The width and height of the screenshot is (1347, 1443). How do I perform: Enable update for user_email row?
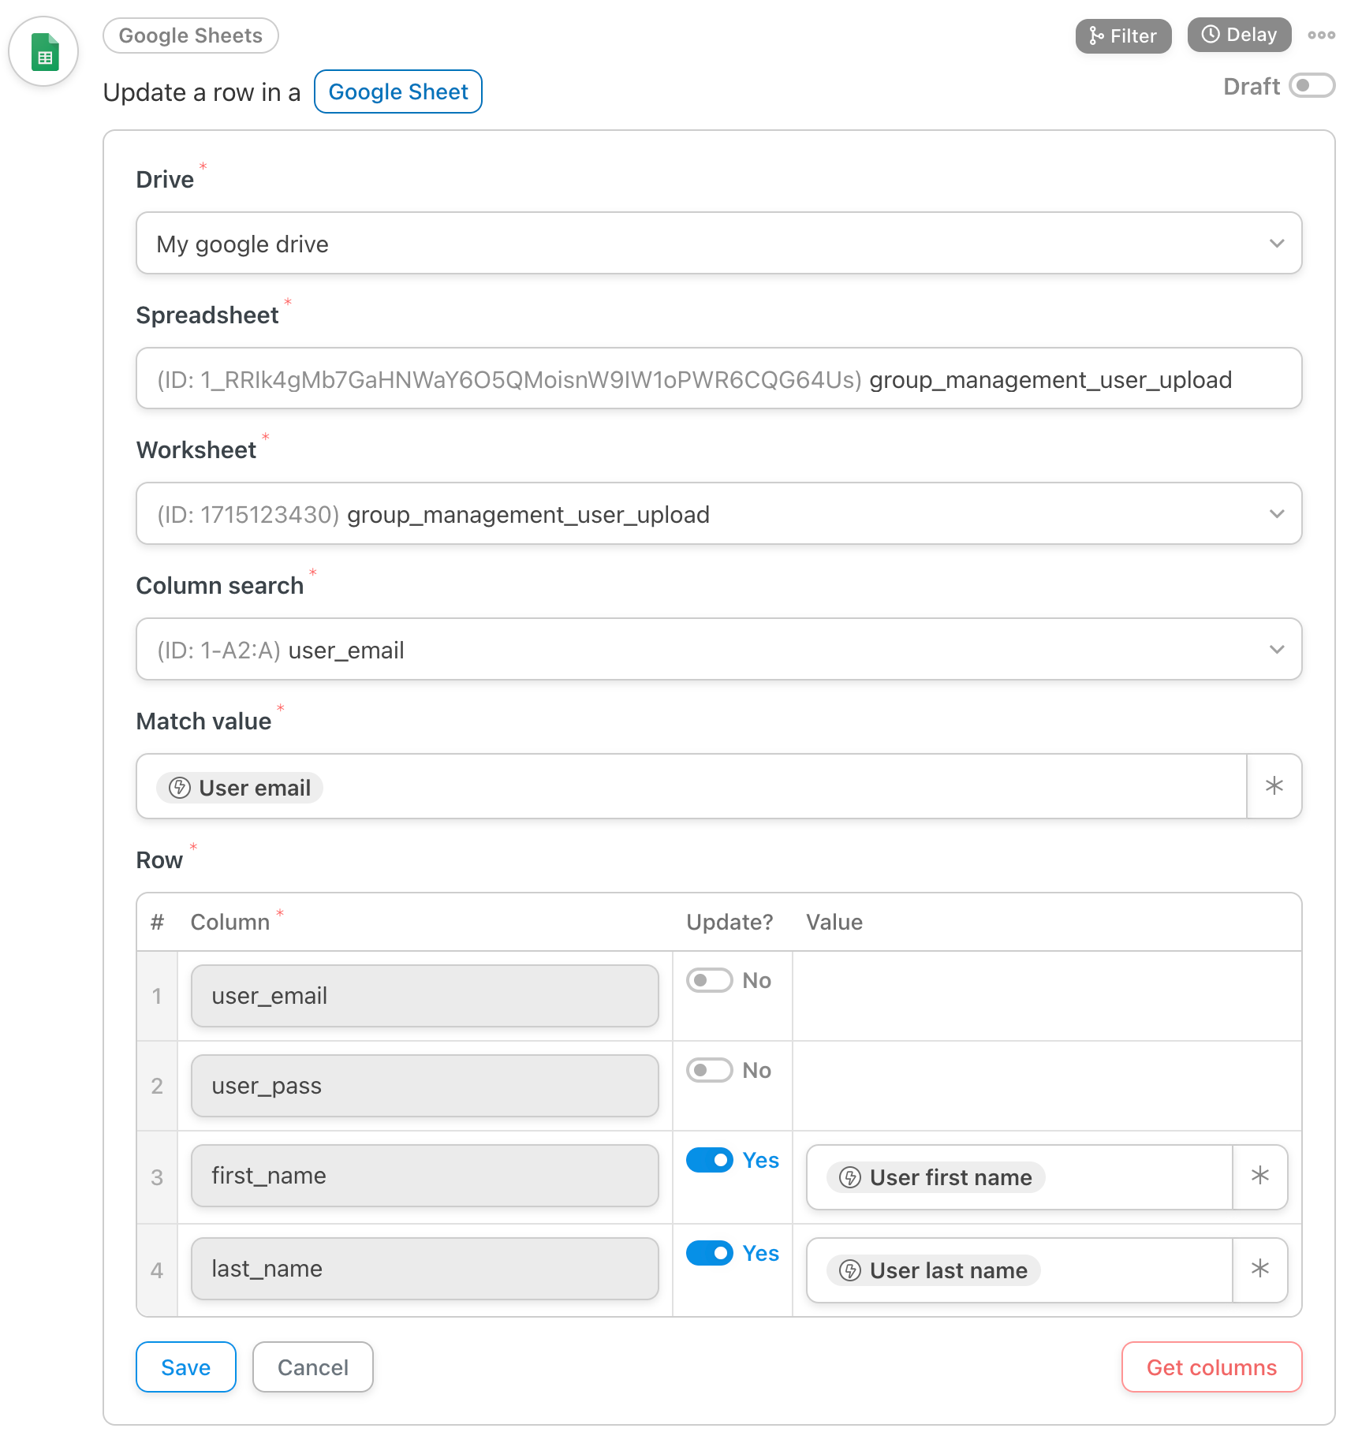[x=709, y=980]
